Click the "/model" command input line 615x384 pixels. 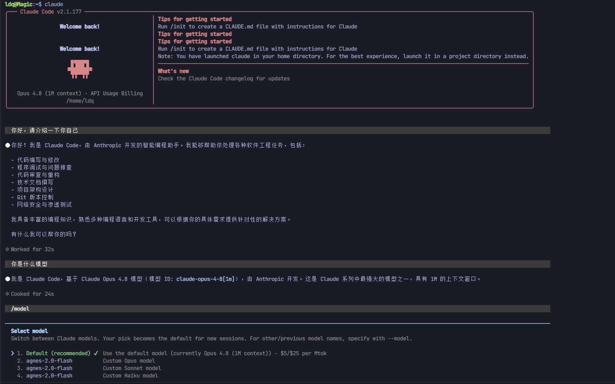(278, 309)
